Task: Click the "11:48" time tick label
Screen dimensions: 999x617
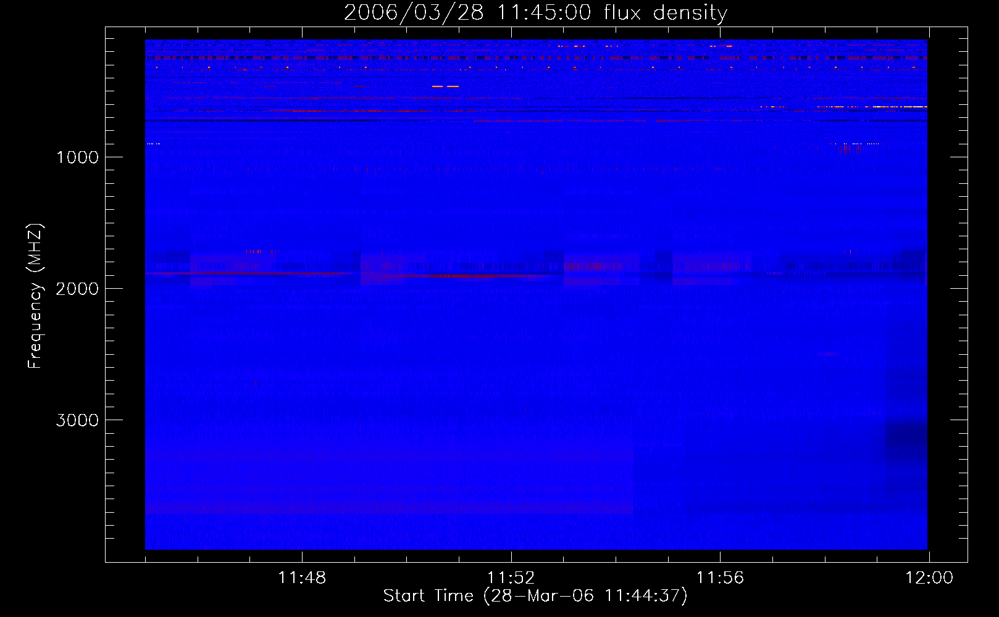Action: coord(302,578)
